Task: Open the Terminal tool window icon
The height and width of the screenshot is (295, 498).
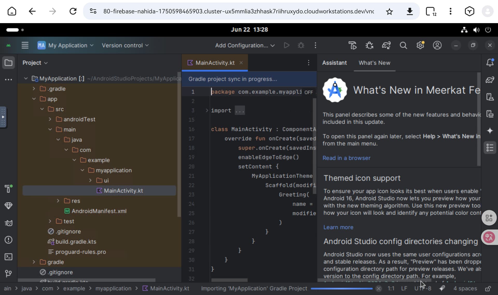Action: coord(8,257)
